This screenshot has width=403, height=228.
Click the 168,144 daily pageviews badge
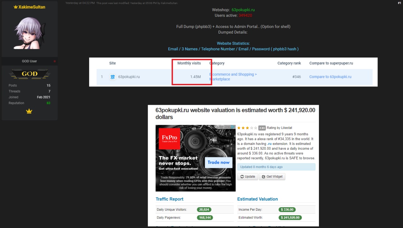[206, 217]
